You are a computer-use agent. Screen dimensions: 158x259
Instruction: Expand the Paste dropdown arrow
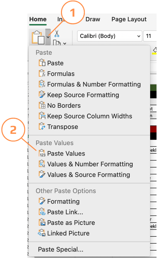tap(48, 37)
